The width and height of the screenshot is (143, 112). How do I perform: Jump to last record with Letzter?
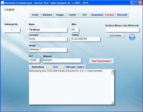tap(72, 15)
